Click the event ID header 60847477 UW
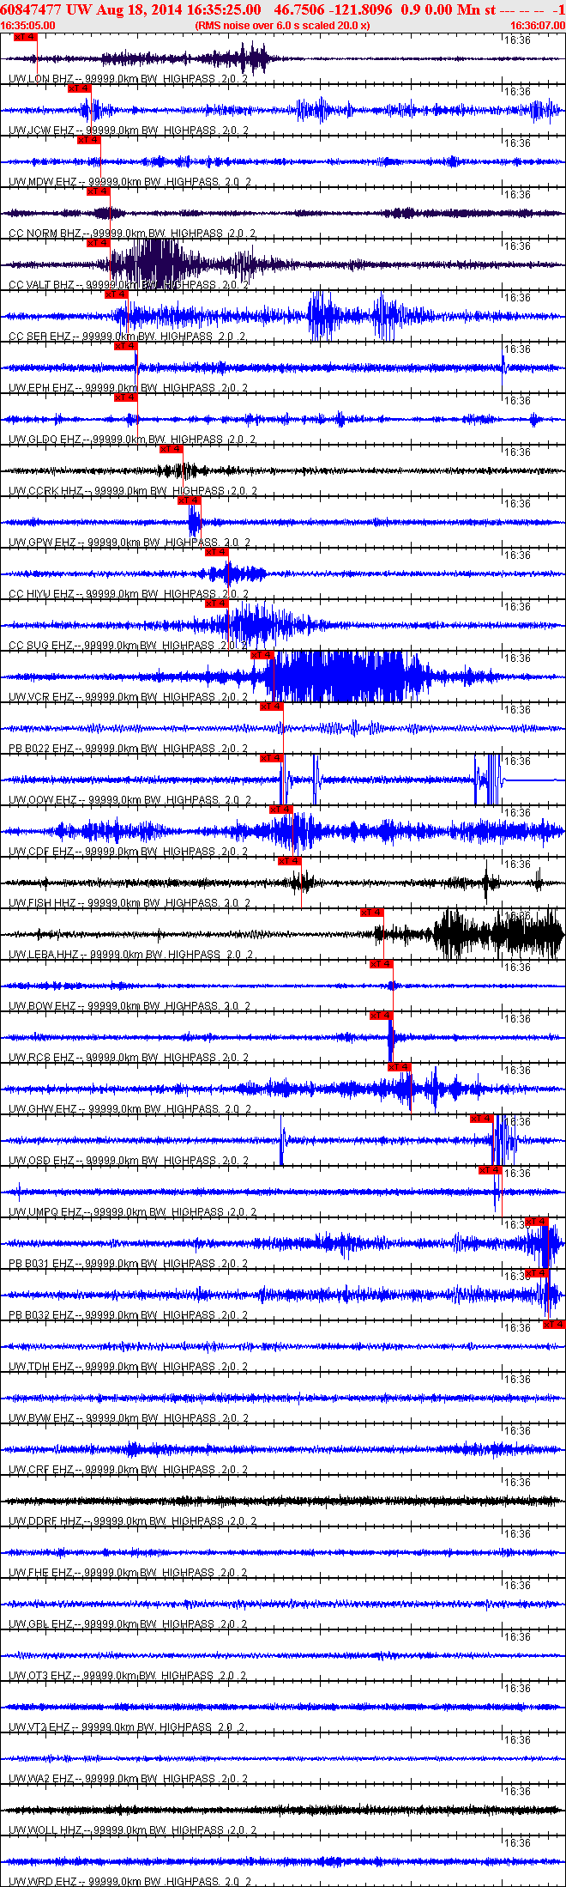The height and width of the screenshot is (1887, 566). click(x=47, y=9)
